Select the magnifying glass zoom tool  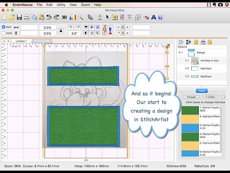pos(81,17)
